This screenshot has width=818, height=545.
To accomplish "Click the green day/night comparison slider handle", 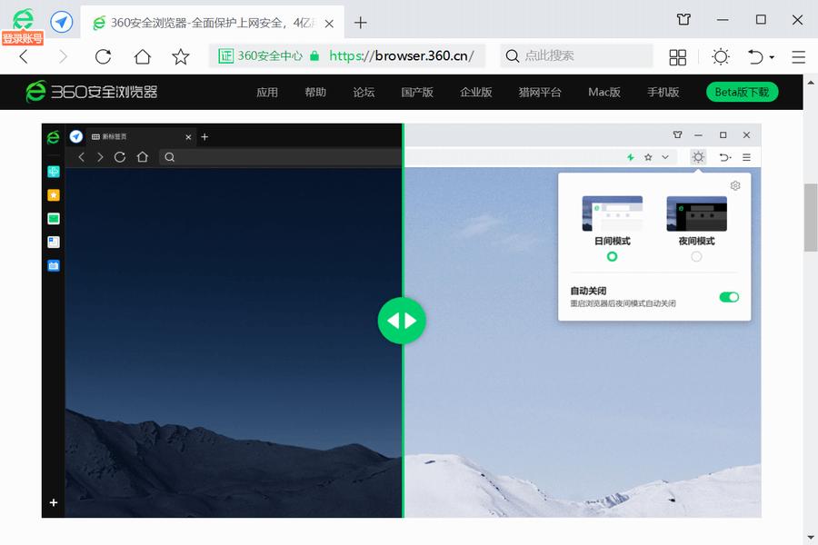I will (402, 321).
